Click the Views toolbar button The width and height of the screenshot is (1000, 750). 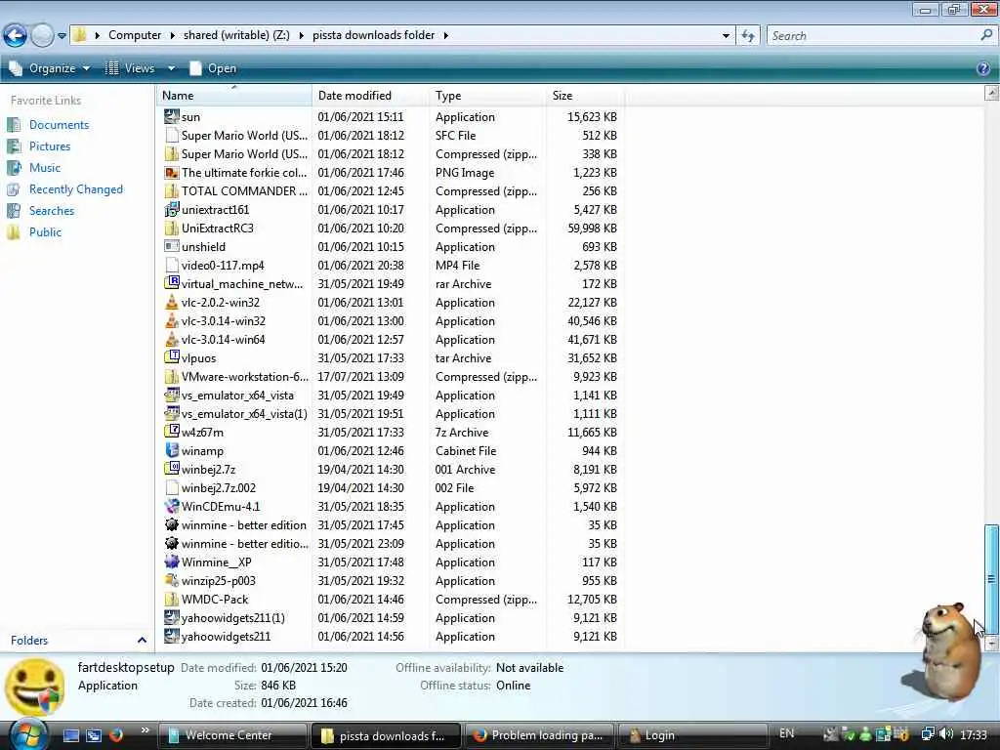pos(130,68)
